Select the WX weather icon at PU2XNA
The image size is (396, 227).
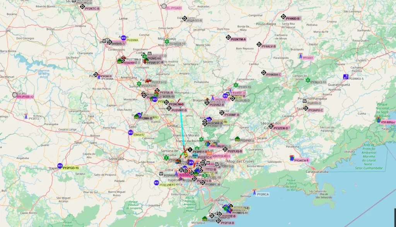point(123,38)
